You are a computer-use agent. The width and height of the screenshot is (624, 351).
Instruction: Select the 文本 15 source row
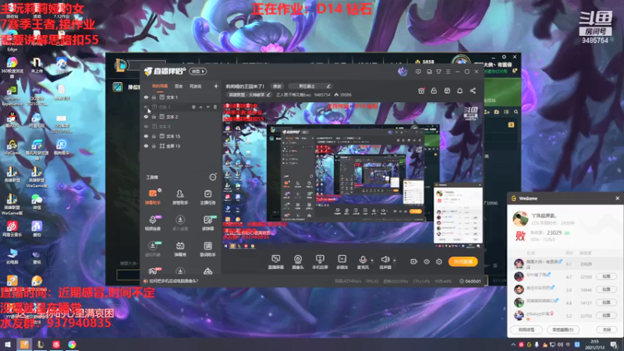coord(181,136)
